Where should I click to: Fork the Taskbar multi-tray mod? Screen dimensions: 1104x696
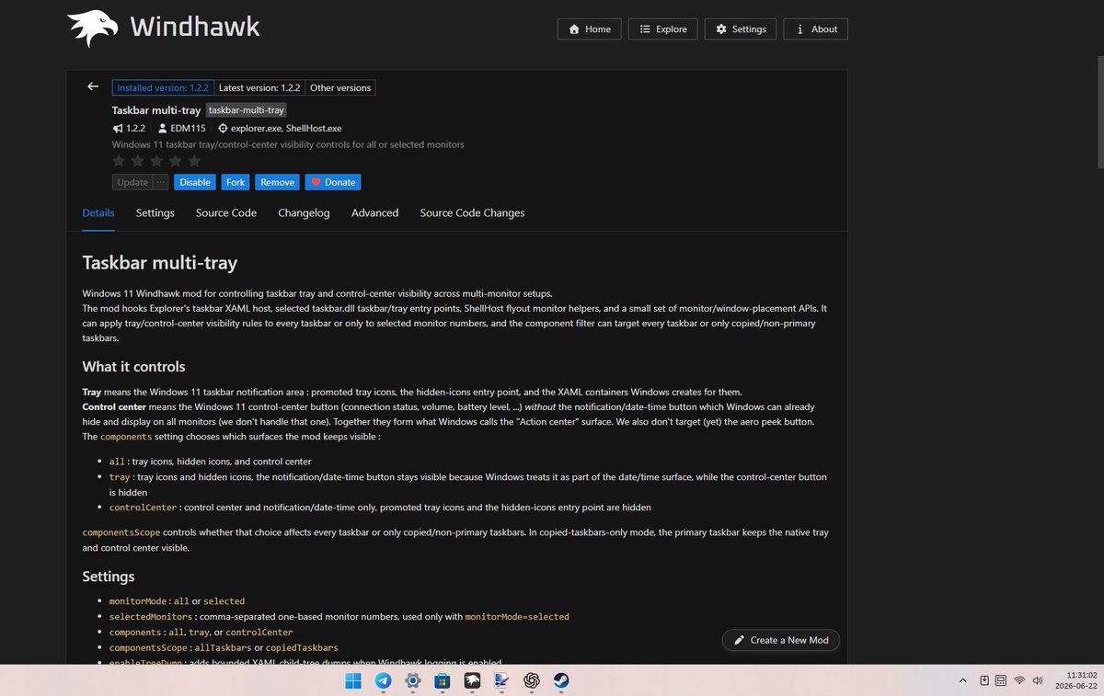[235, 182]
